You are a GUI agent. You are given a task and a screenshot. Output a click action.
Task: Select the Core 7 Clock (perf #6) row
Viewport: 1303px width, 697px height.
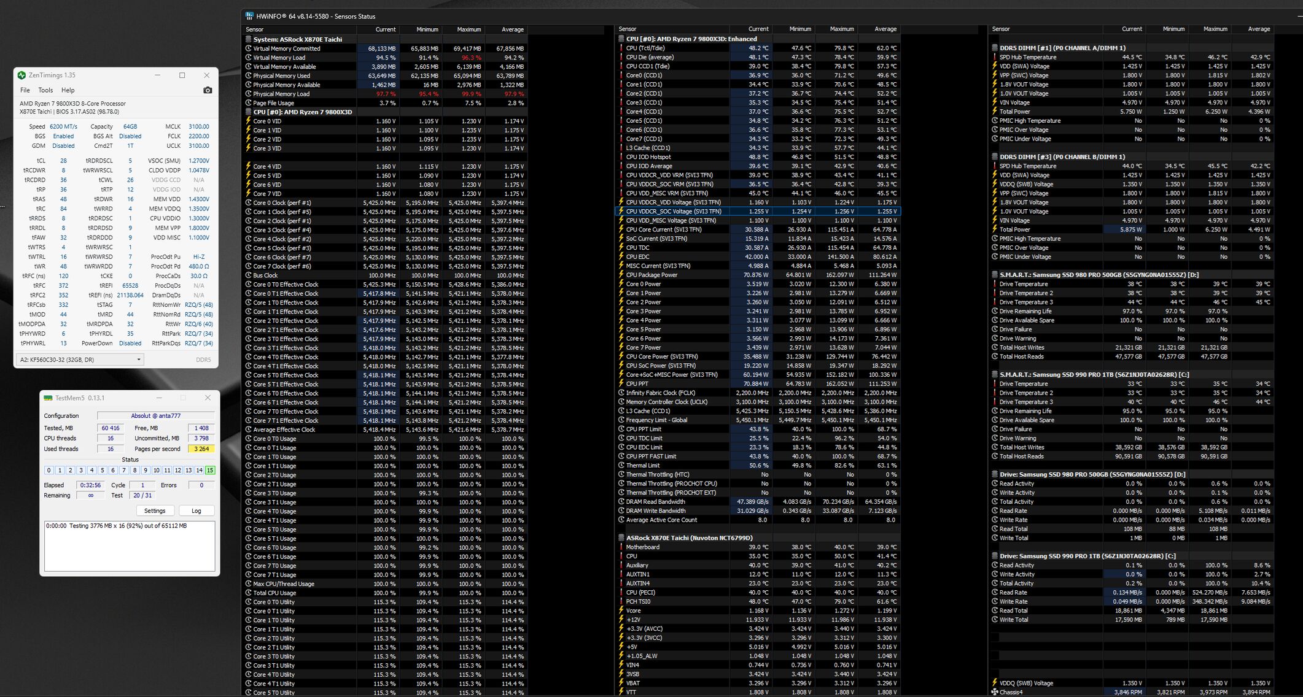[385, 266]
